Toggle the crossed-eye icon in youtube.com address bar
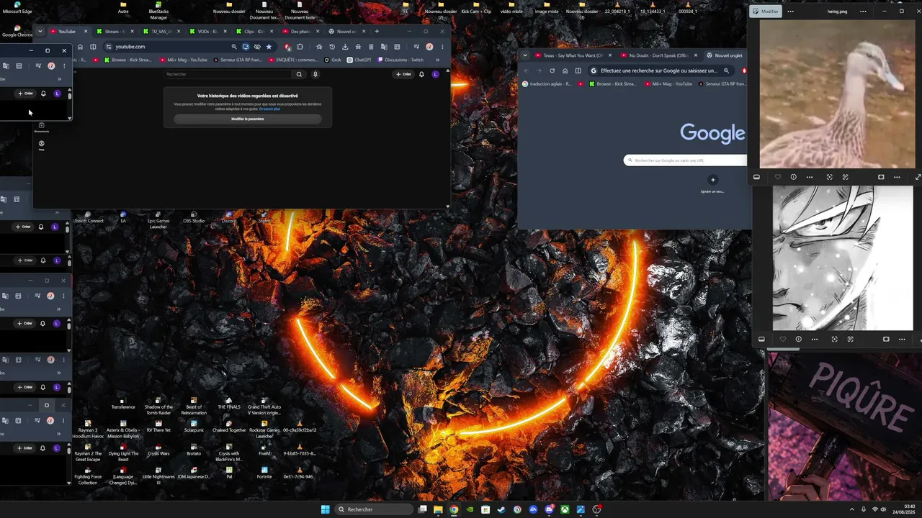The image size is (922, 518). point(257,47)
